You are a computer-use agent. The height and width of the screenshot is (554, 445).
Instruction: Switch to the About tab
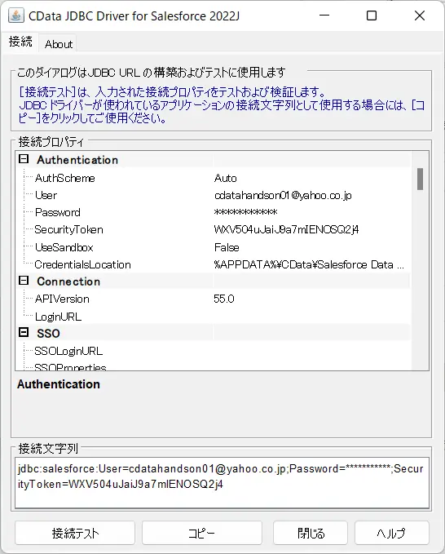click(x=59, y=44)
